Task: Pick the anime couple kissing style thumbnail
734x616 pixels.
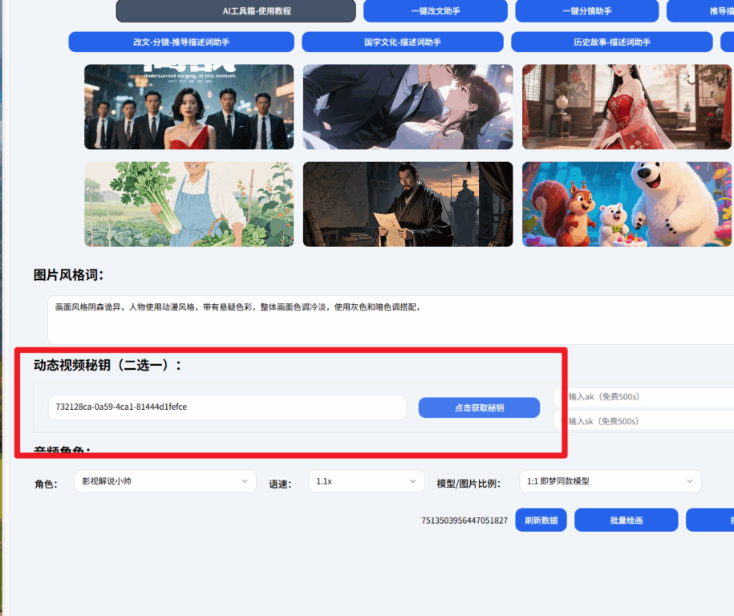Action: pyautogui.click(x=408, y=107)
